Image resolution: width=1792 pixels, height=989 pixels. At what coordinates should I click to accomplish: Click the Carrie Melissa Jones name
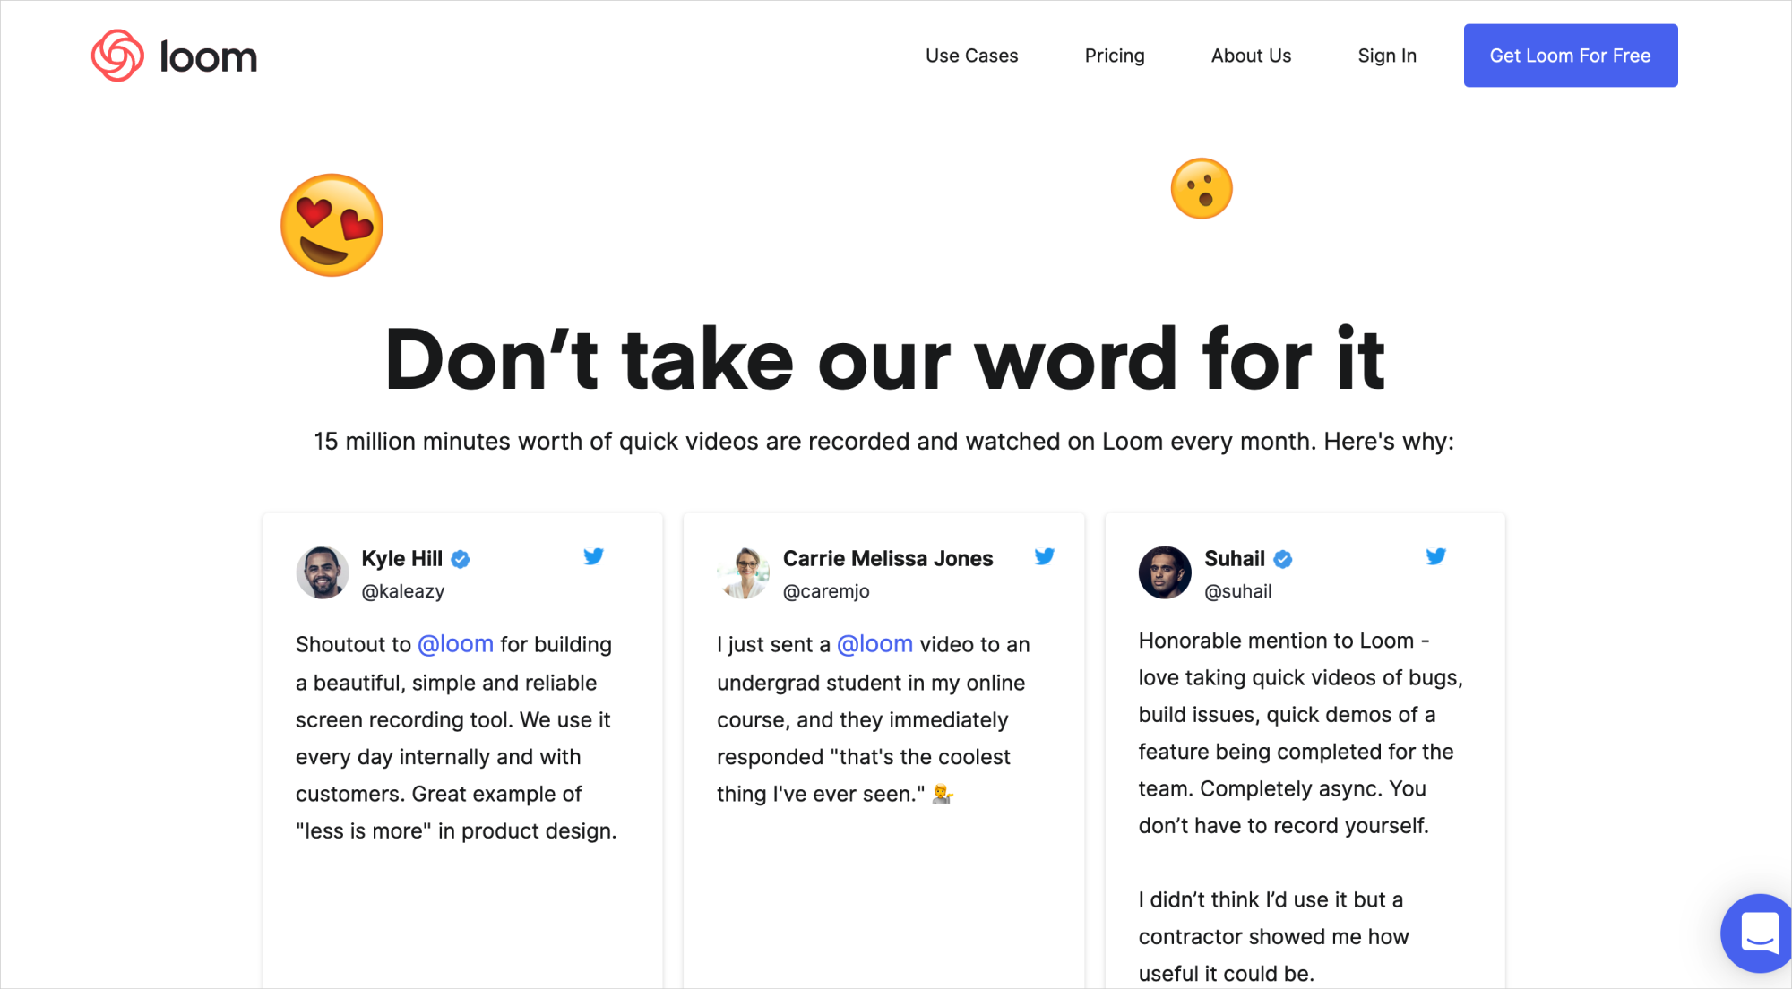tap(888, 558)
